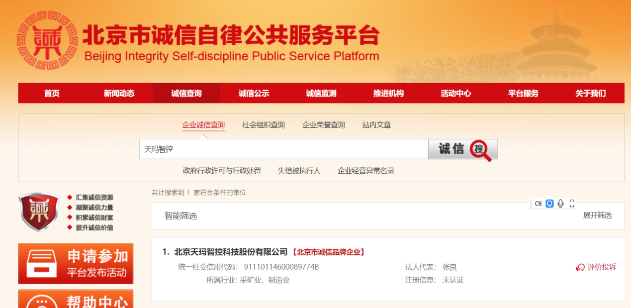Switch to the 站内文章 tab
Screen dimensions: 631x308
pyautogui.click(x=376, y=125)
